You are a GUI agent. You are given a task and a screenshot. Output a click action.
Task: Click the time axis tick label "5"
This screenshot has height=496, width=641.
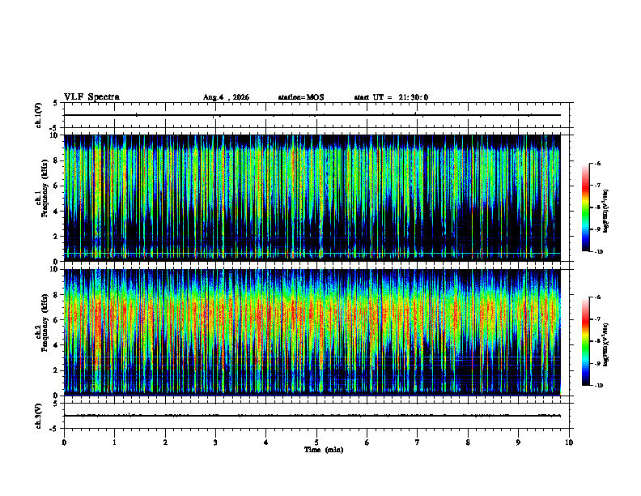click(x=316, y=443)
